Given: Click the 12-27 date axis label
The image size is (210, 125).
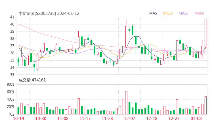Looking at the screenshot, I should point(174,118).
